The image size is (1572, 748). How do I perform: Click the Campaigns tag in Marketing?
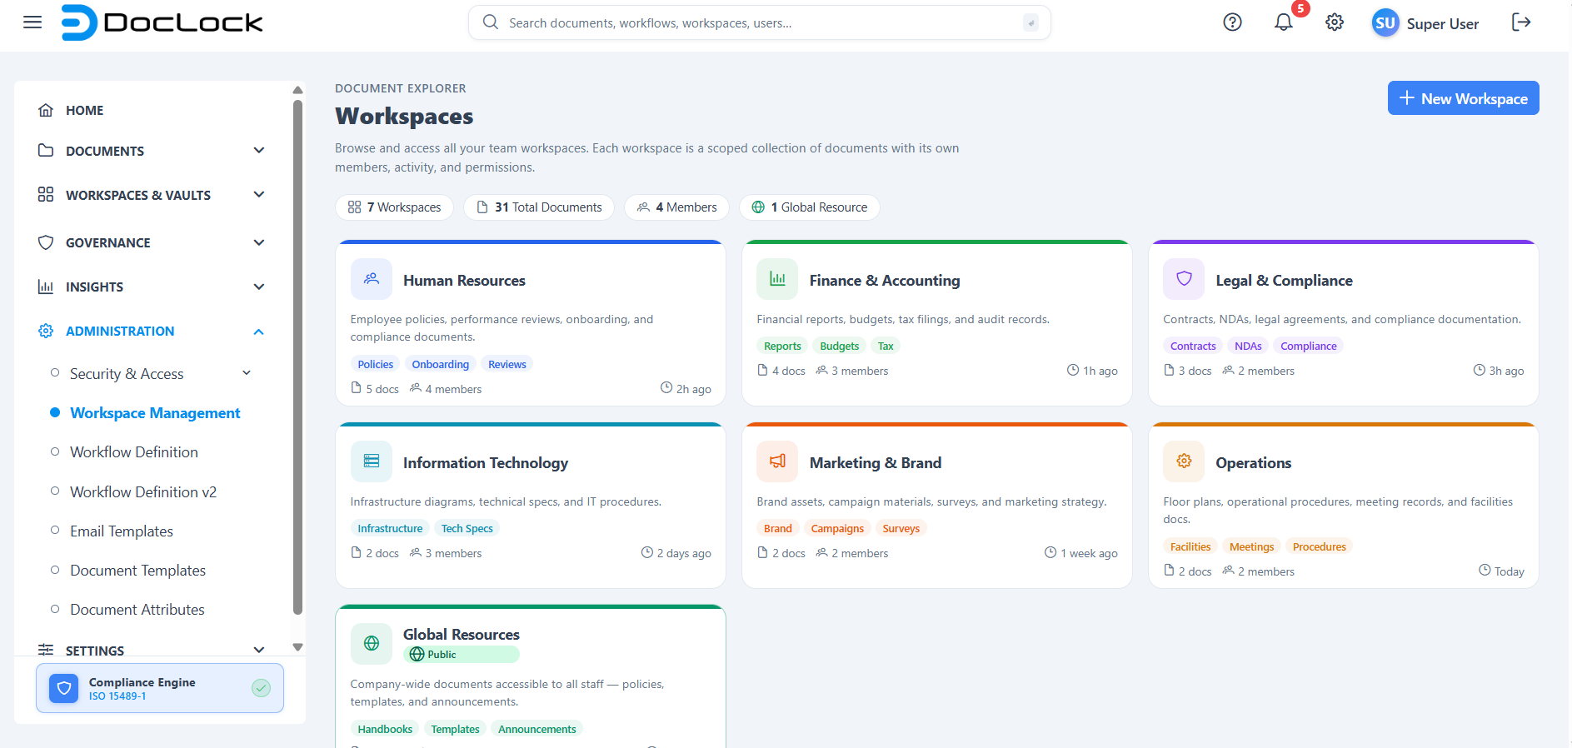pos(837,528)
